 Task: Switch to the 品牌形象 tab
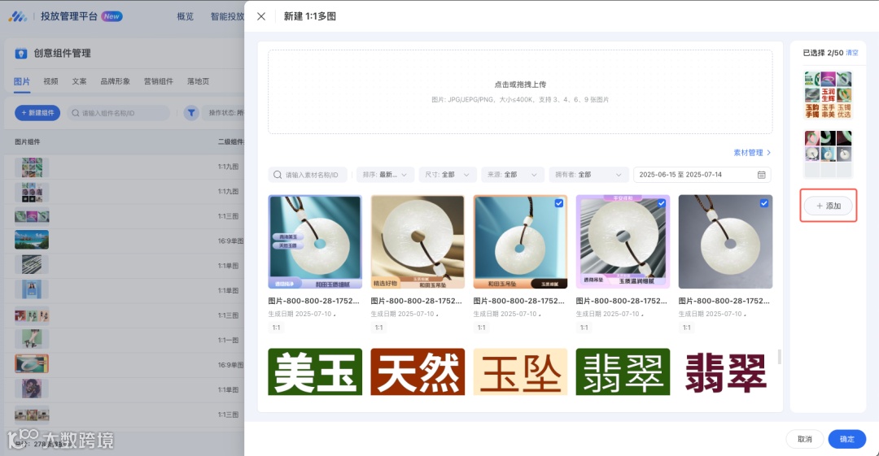pos(116,81)
